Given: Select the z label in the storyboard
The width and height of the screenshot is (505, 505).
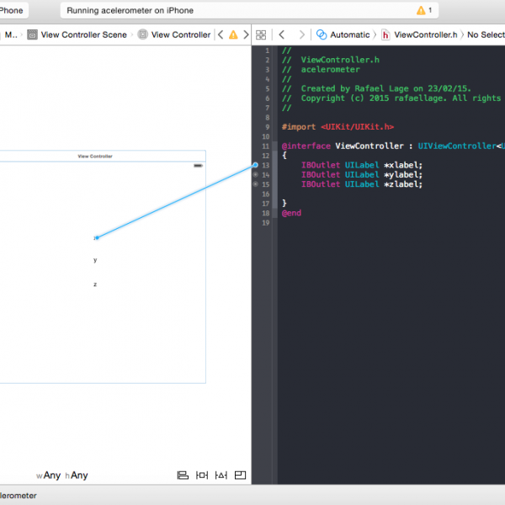Looking at the screenshot, I should pos(95,284).
